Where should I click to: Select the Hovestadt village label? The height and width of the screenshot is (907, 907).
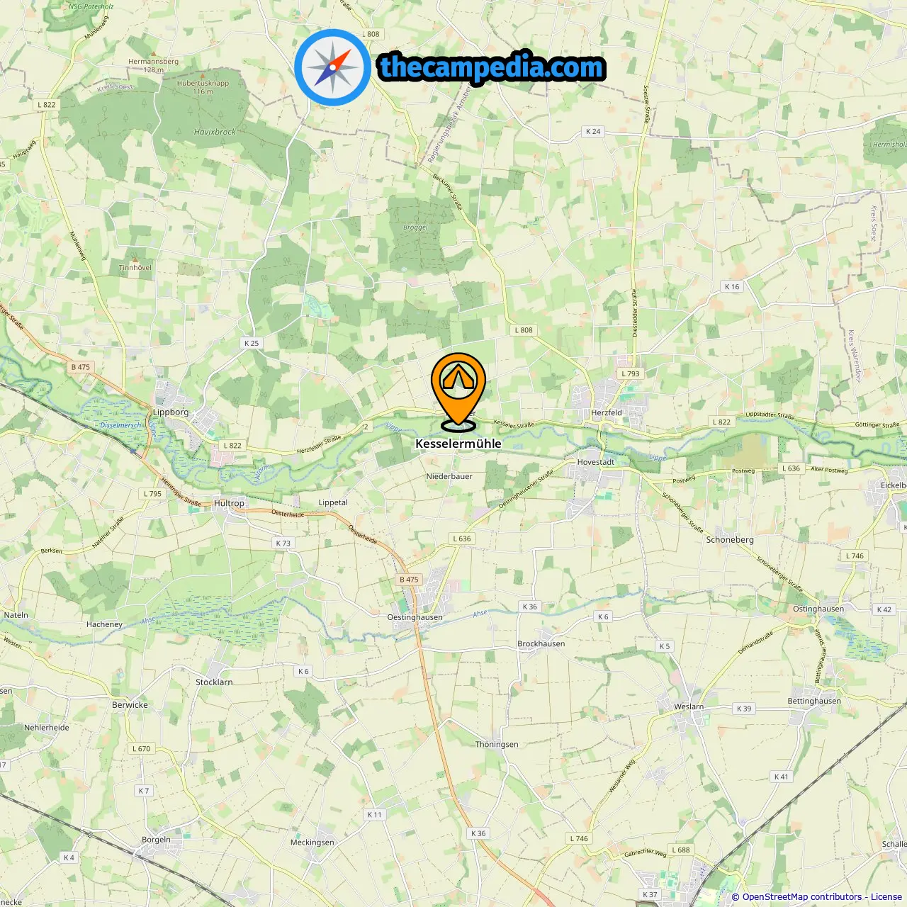click(x=596, y=462)
